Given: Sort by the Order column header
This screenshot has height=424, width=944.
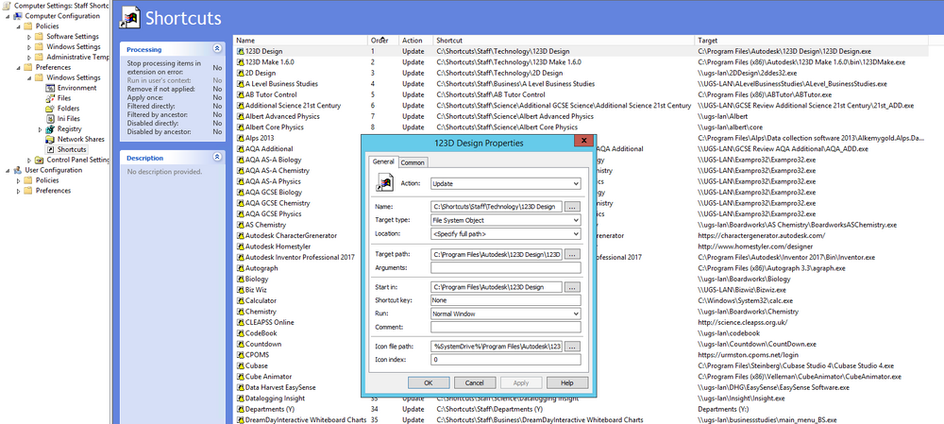Looking at the screenshot, I should click(x=383, y=41).
